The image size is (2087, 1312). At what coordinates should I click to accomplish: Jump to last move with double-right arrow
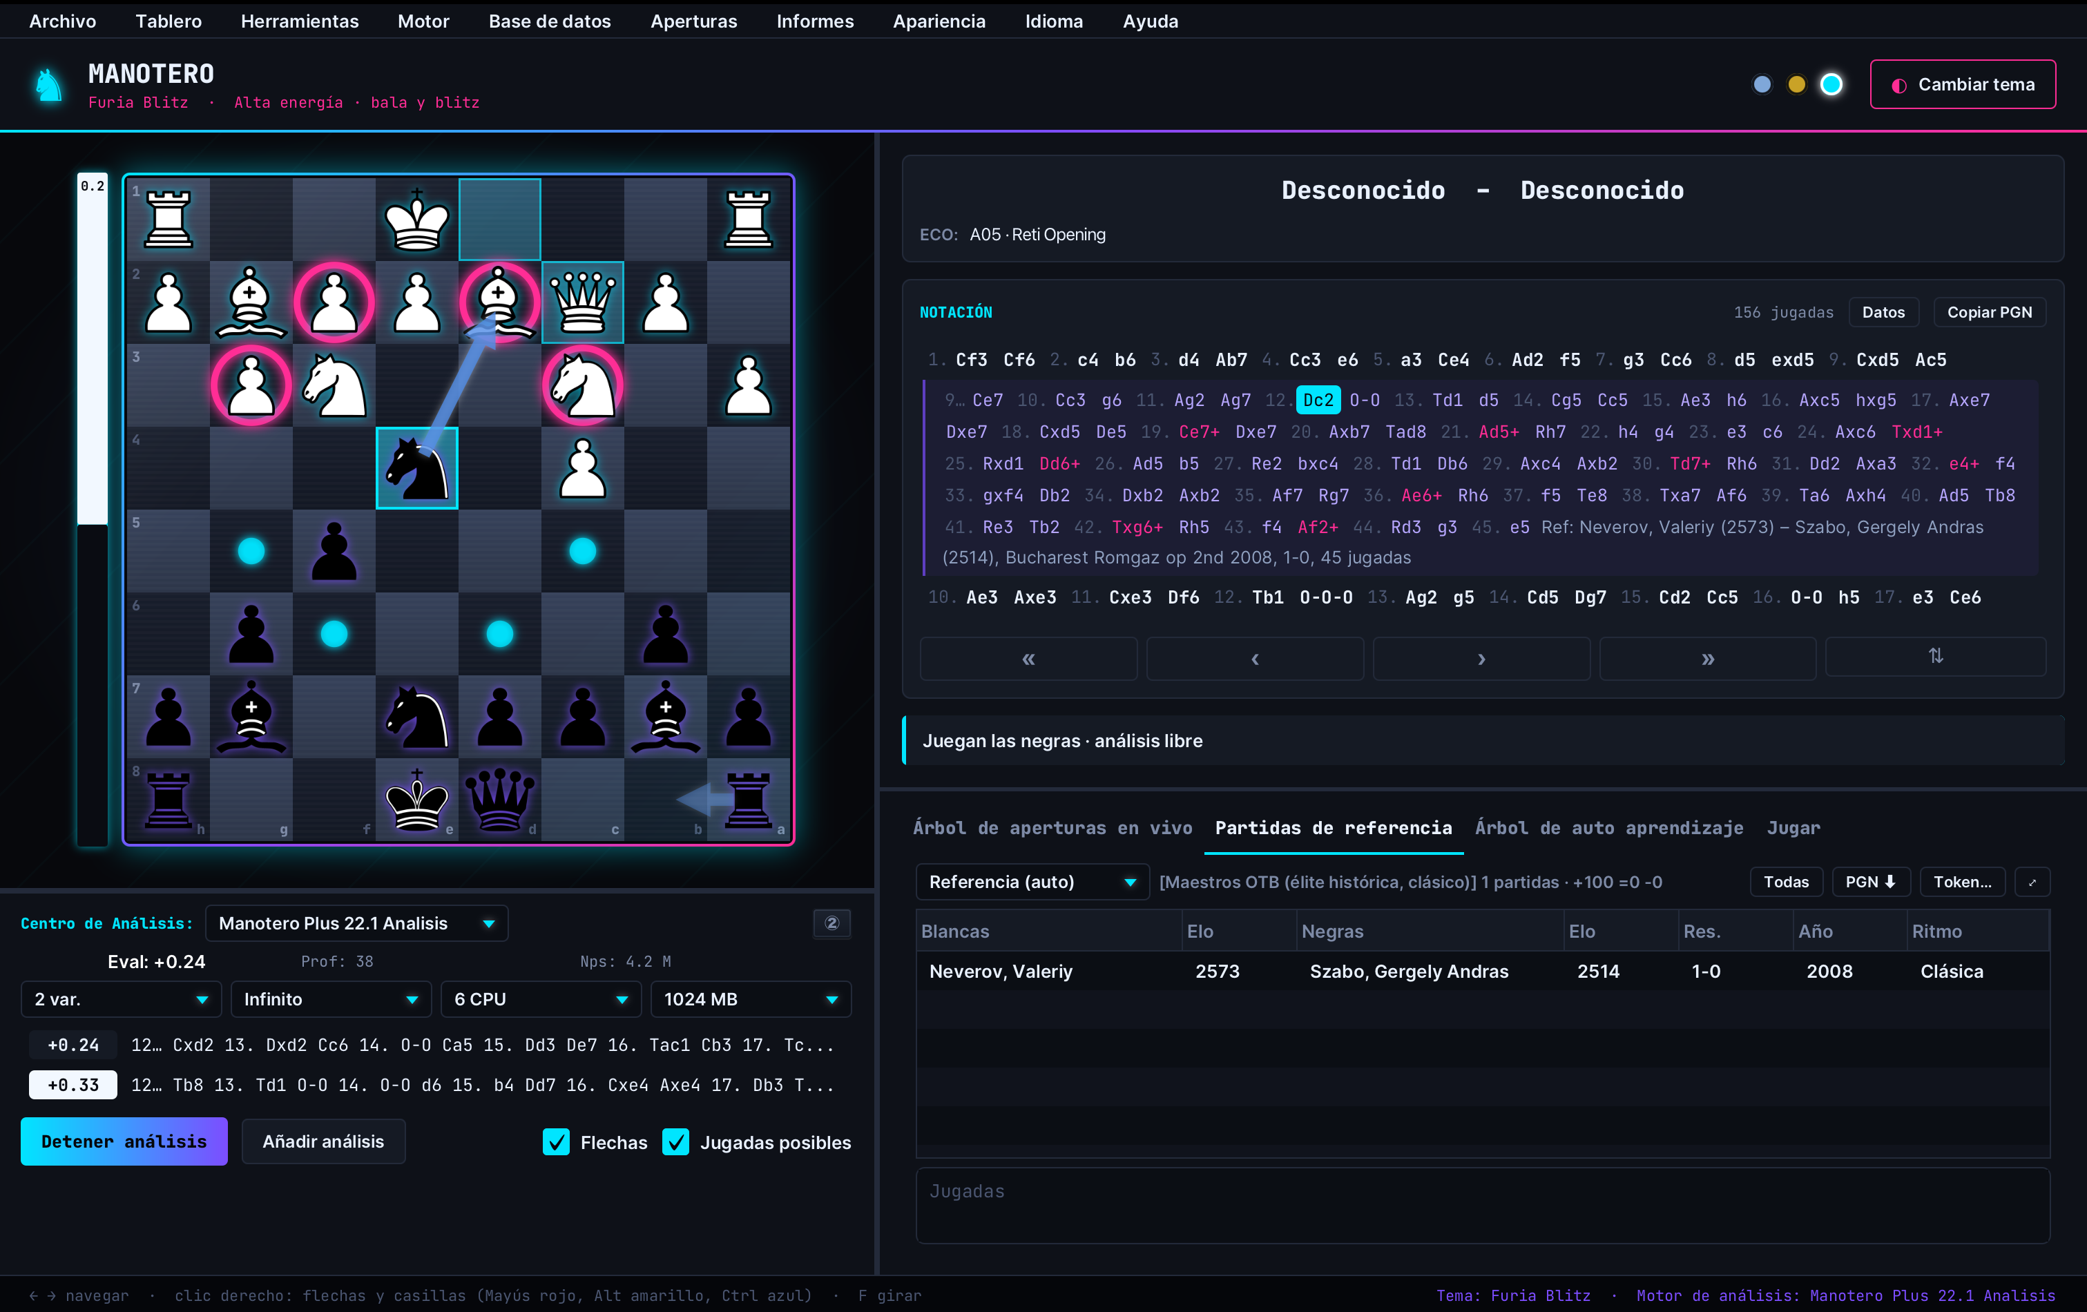(1707, 659)
